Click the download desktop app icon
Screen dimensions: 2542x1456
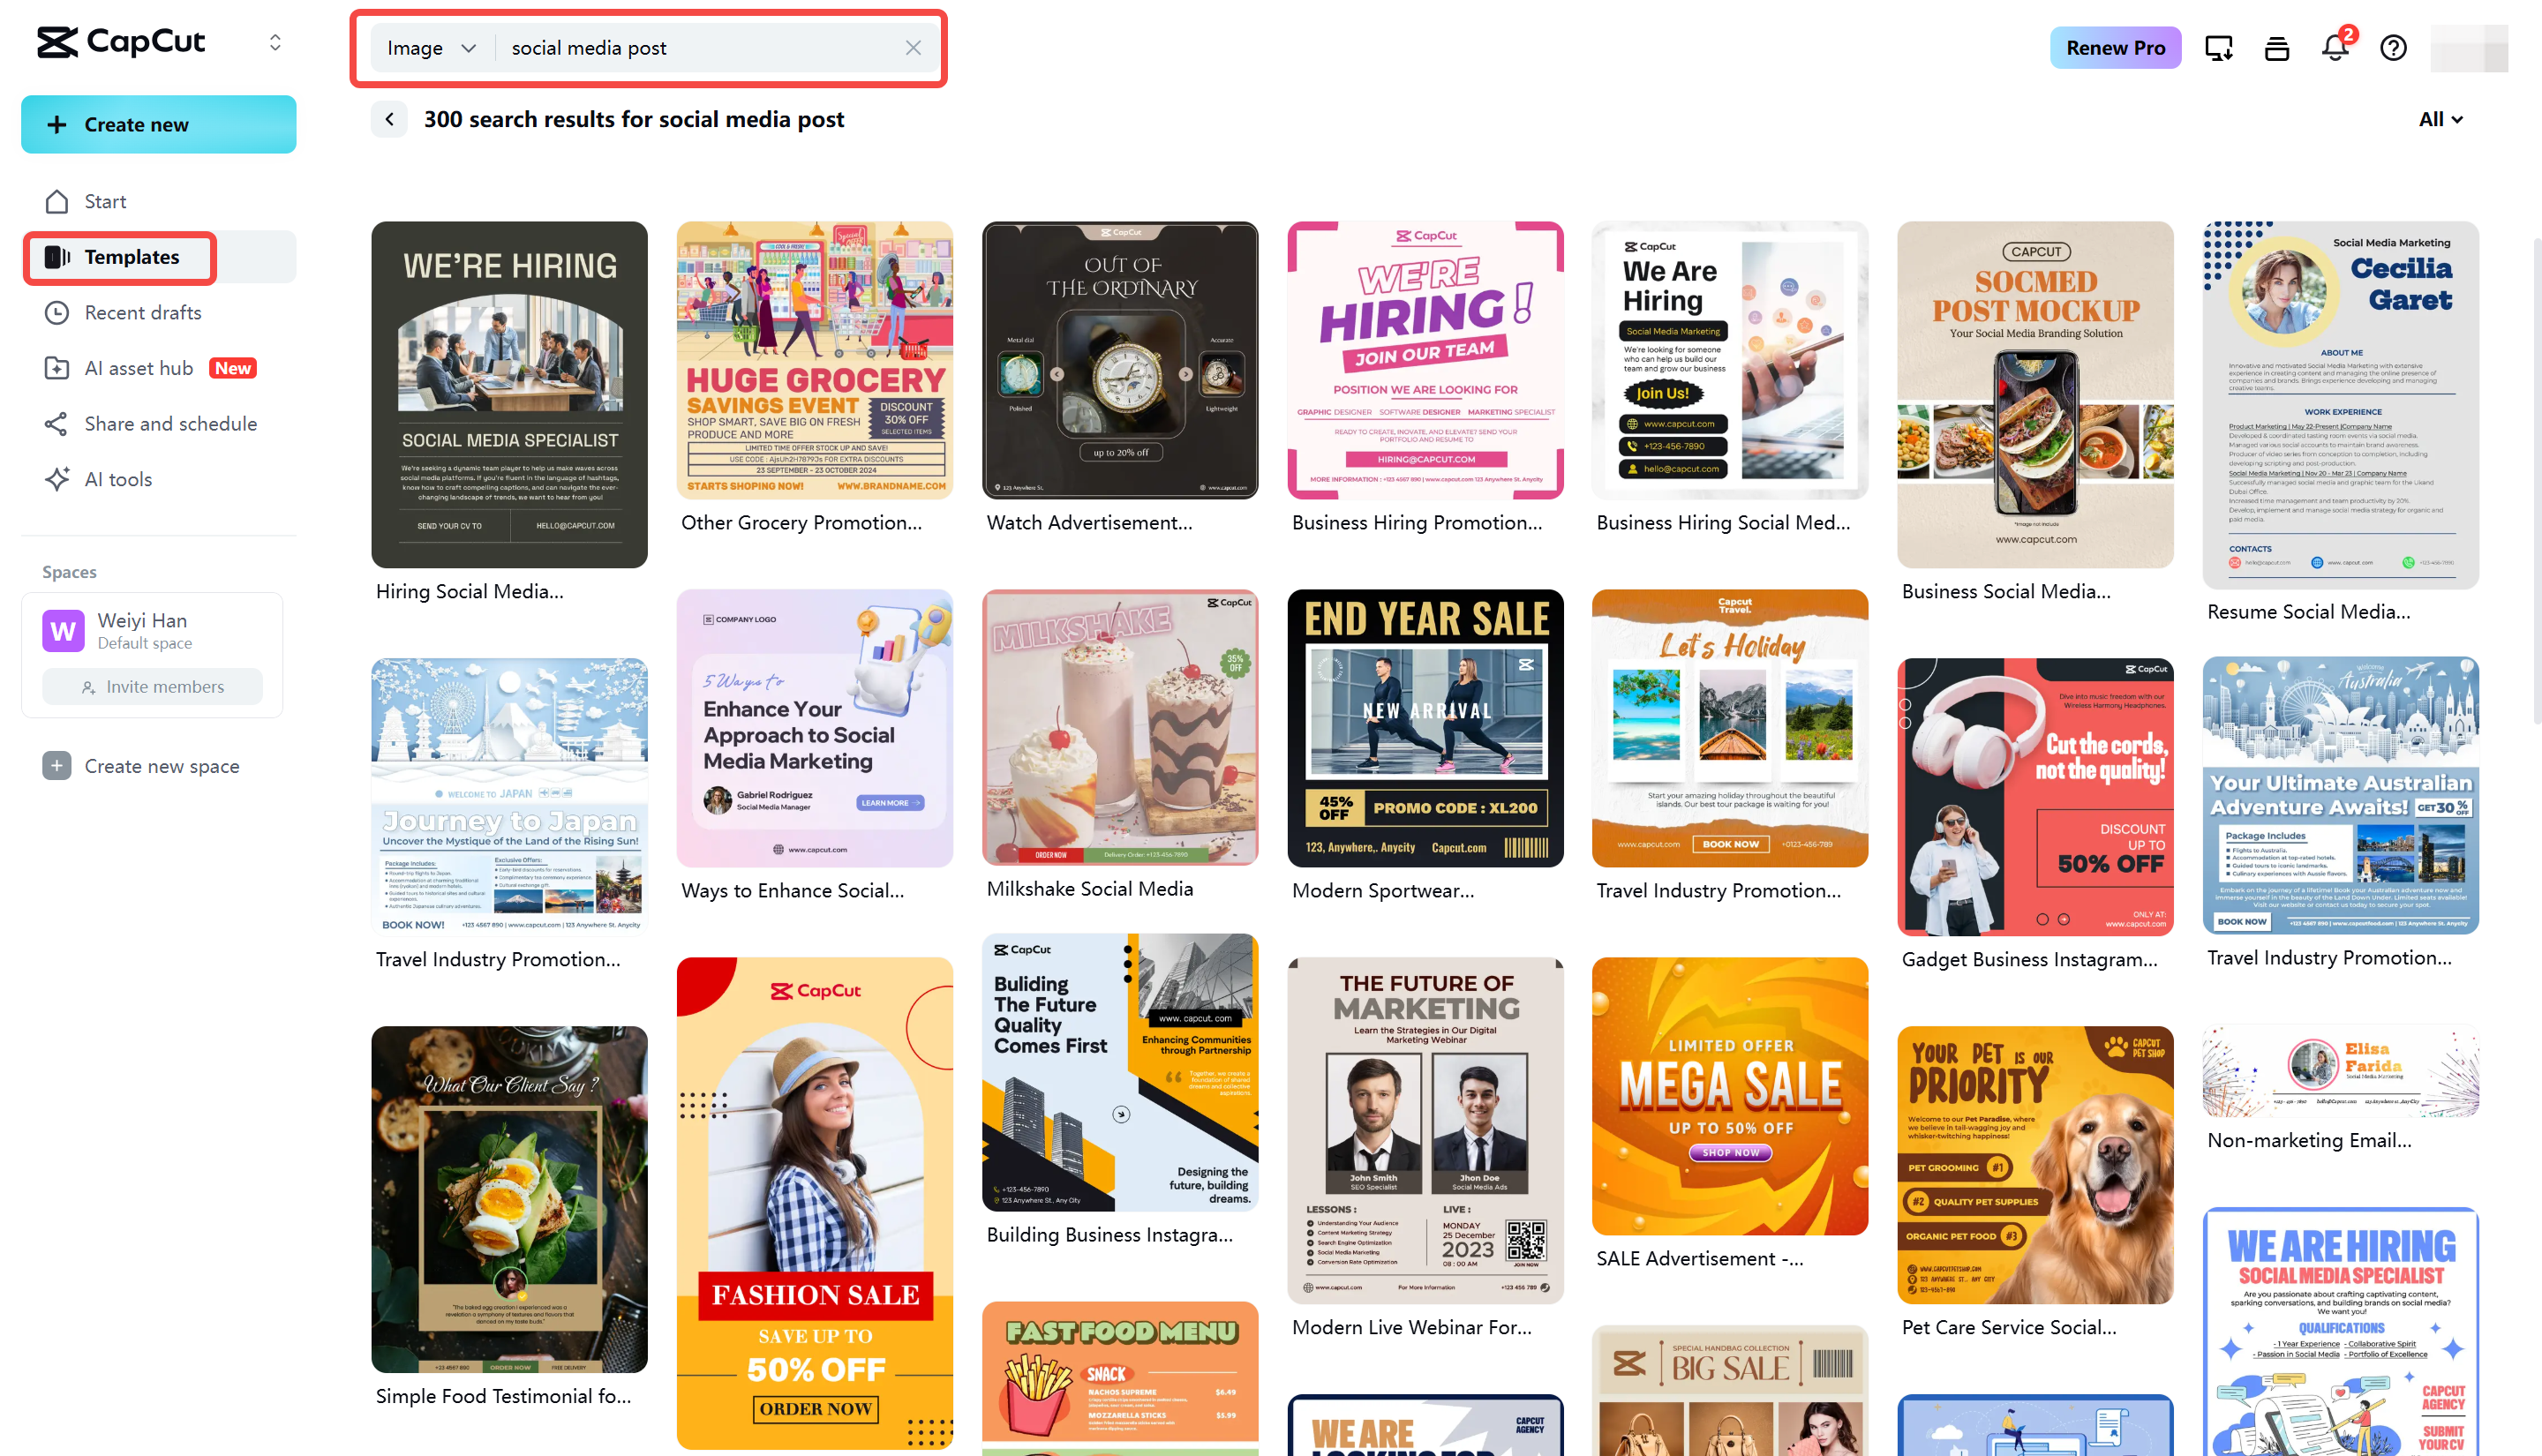[x=2218, y=47]
